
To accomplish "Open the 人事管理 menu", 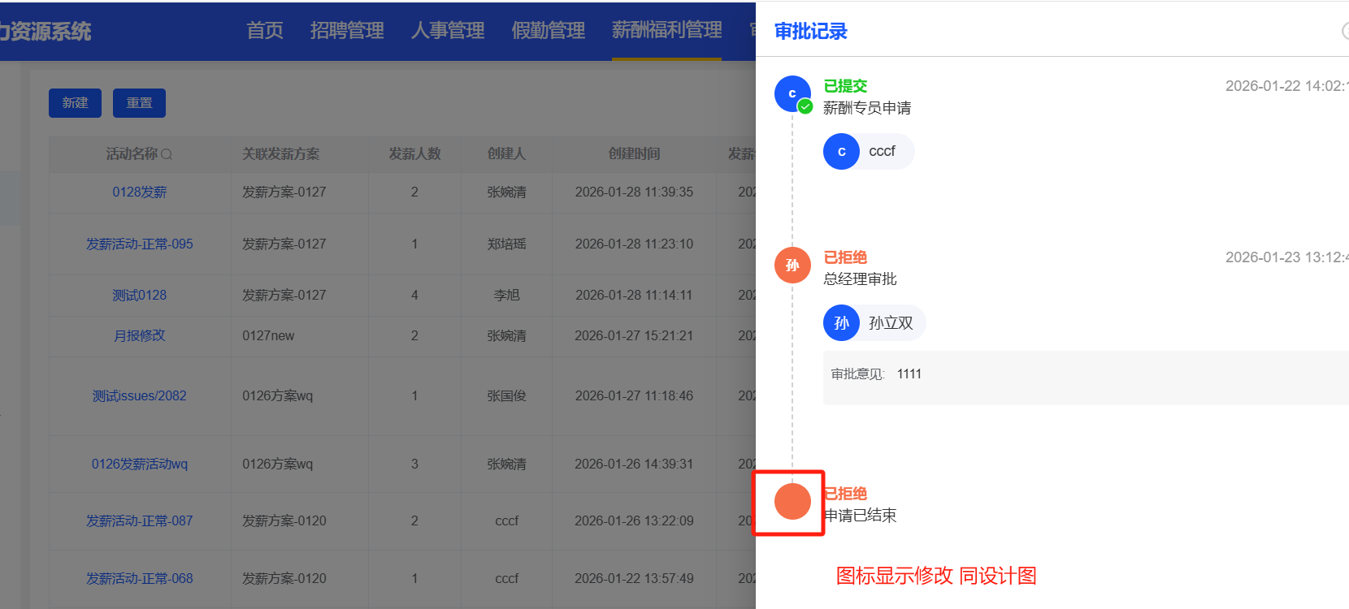I will pyautogui.click(x=448, y=31).
